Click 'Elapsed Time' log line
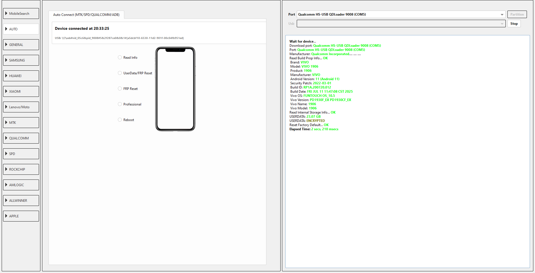 coord(314,129)
